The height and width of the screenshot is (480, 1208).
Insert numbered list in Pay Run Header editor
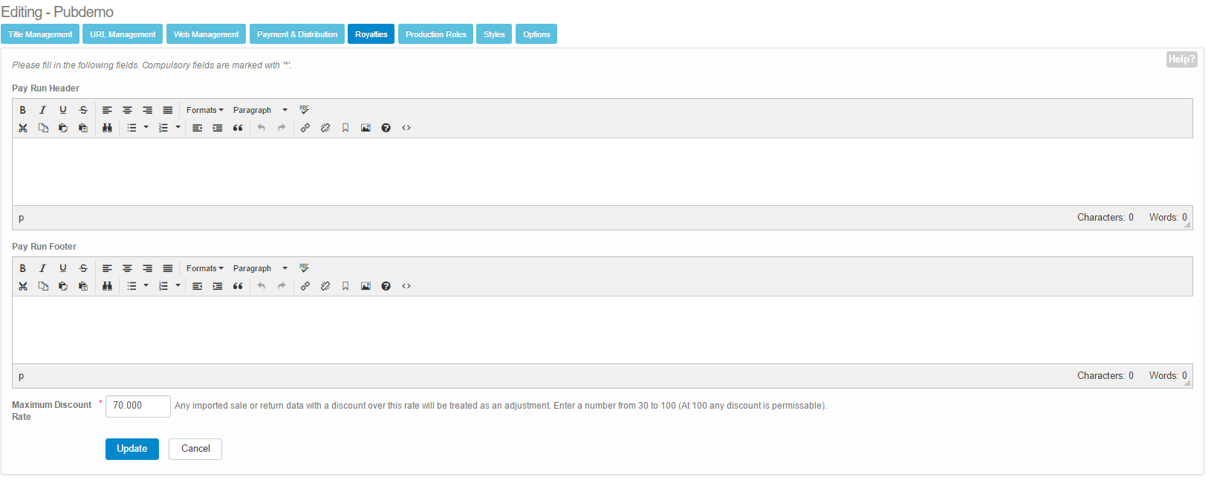coord(163,128)
